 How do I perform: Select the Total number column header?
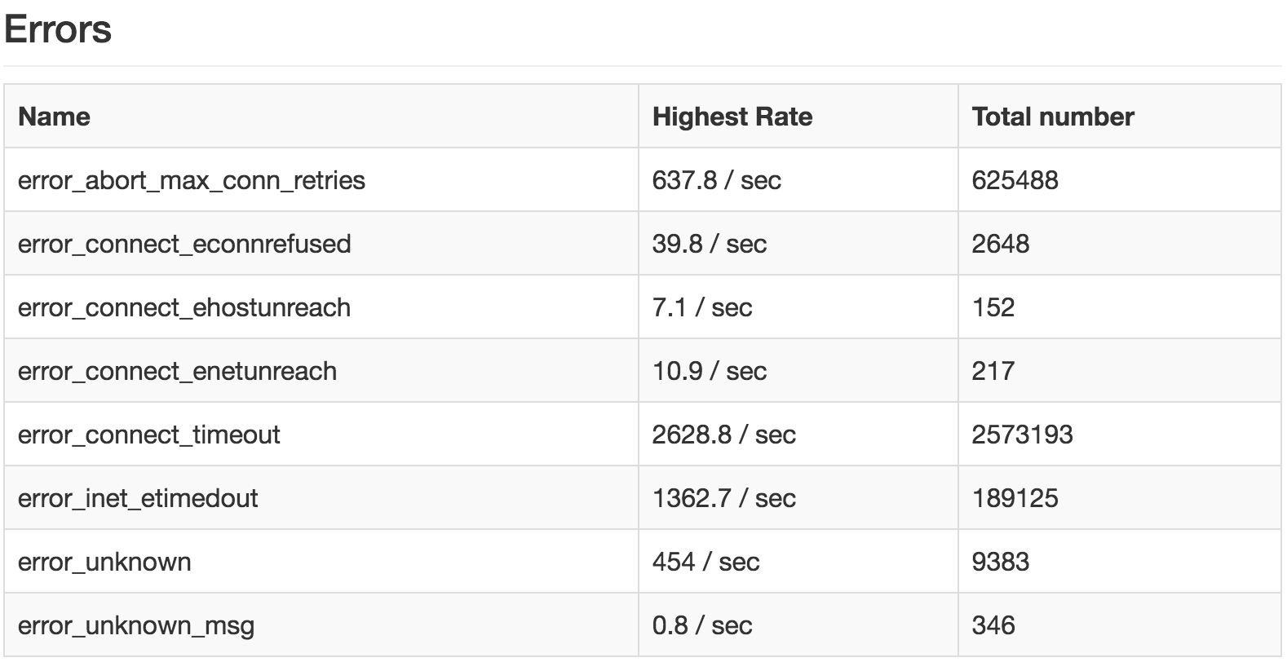[x=1053, y=117]
